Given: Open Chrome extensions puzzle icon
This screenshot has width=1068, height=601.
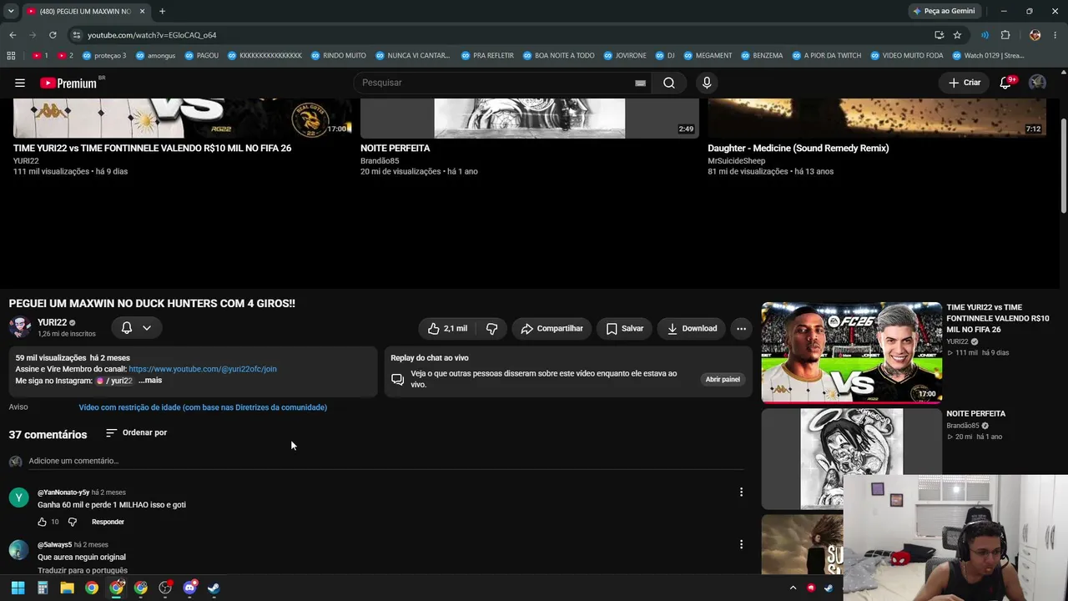Looking at the screenshot, I should (1005, 35).
